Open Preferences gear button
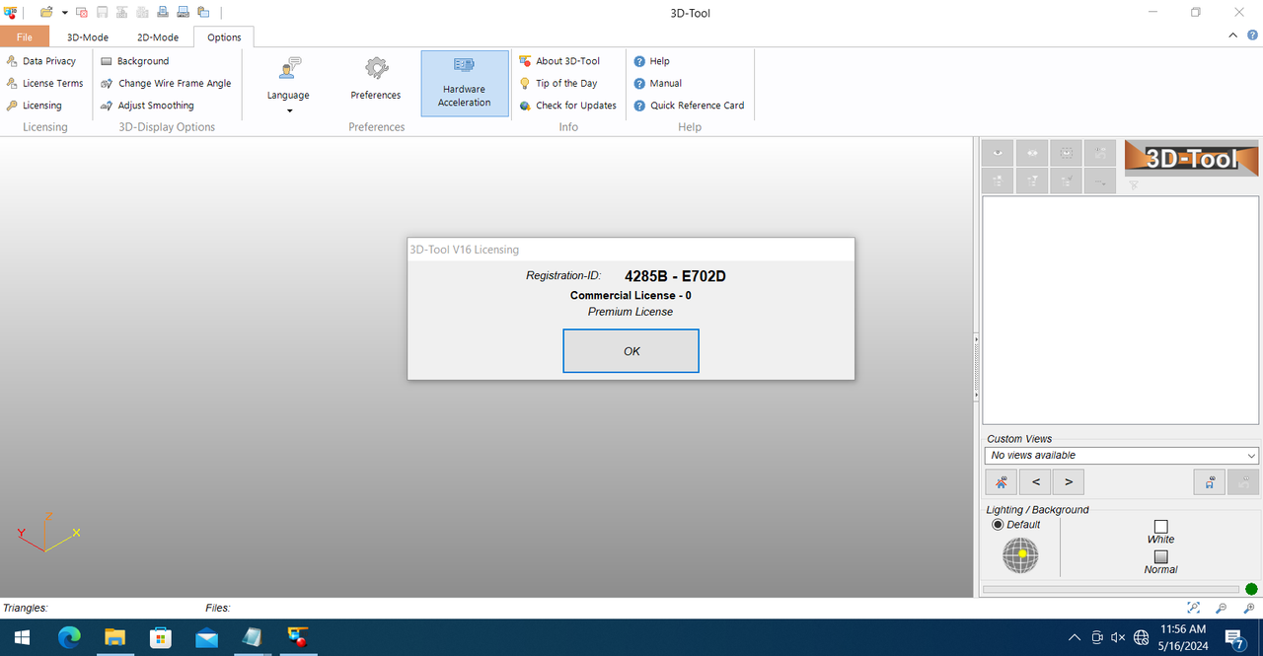Image resolution: width=1263 pixels, height=656 pixels. [x=376, y=79]
